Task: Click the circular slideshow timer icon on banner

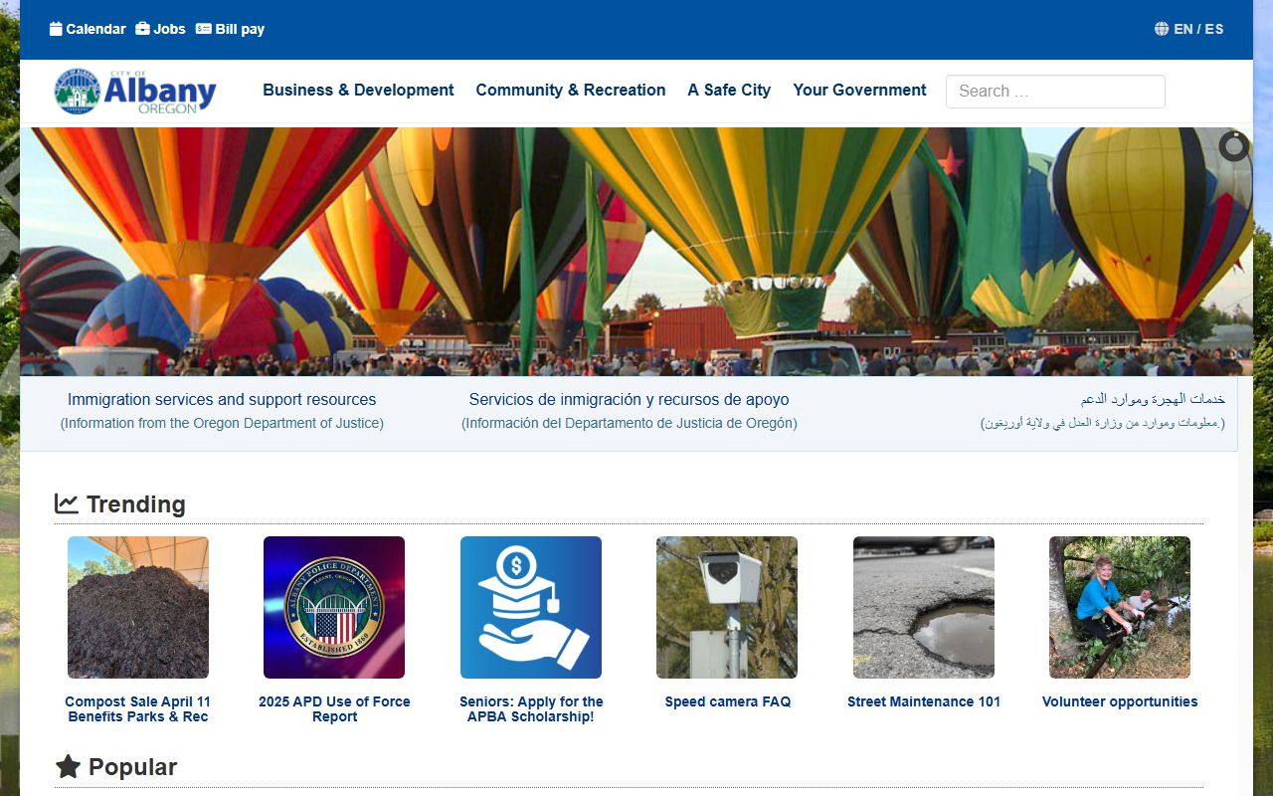Action: click(1233, 146)
